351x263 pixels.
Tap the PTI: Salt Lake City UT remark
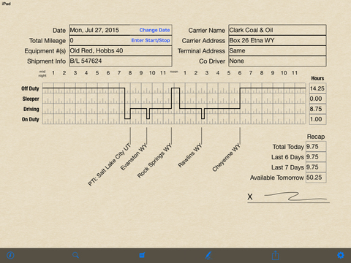(x=109, y=165)
